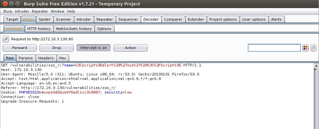This screenshot has width=319, height=129.
Task: Open the Sequencer tab
Action: (128, 19)
